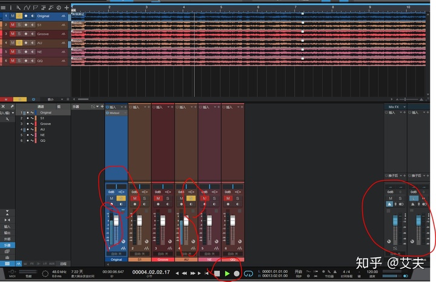436x282 pixels.
Task: Return to start in transport bar
Action: pos(206,274)
